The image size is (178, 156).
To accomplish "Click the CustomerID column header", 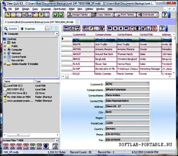I will pyautogui.click(x=83, y=35).
